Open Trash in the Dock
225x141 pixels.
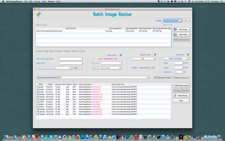pos(219,137)
